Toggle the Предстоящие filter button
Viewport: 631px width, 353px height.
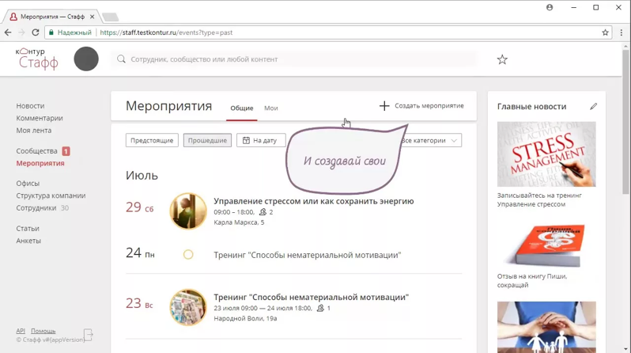click(152, 140)
